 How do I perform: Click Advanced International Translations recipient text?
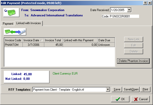coord(57,15)
